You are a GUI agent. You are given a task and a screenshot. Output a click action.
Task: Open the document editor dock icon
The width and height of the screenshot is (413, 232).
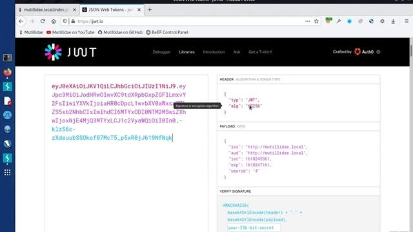tap(7, 101)
